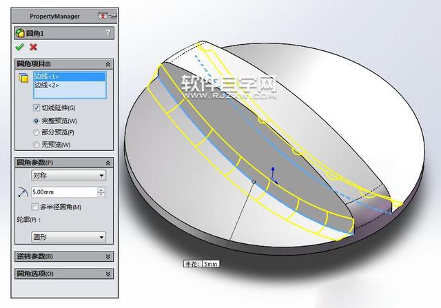
Task: Select 边线<2> in the items list
Action: [70, 85]
